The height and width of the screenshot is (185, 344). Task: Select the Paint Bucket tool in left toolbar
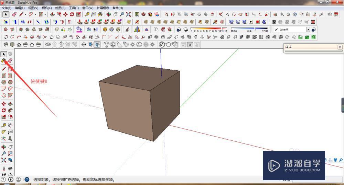click(x=4, y=61)
